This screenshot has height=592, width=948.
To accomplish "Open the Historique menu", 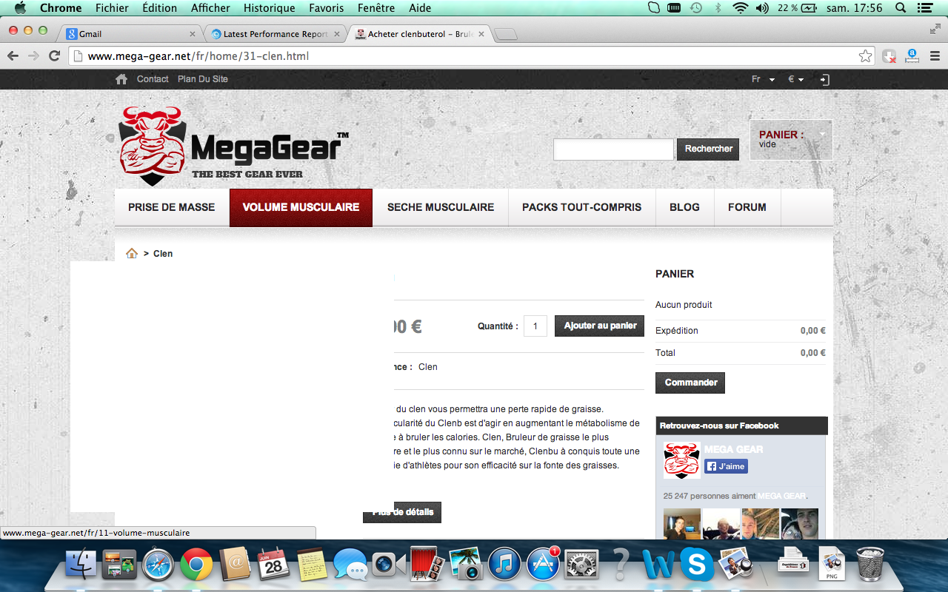I will tap(269, 8).
